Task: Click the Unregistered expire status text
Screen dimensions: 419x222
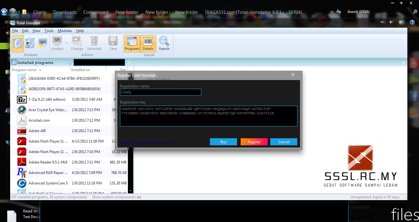Action: coord(375,197)
